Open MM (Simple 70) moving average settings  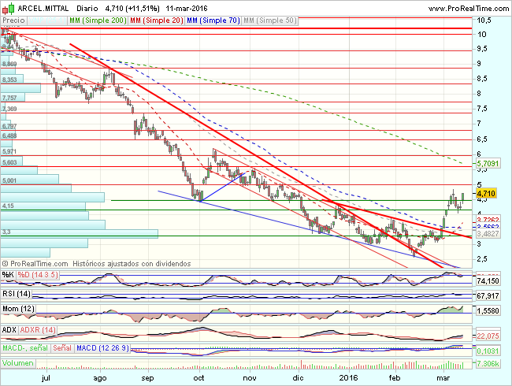213,20
